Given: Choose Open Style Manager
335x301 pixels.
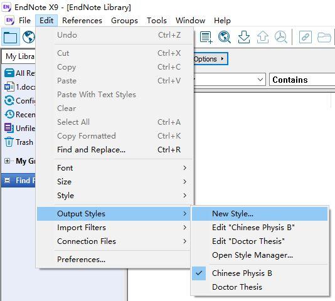Looking at the screenshot, I should 260,255.
